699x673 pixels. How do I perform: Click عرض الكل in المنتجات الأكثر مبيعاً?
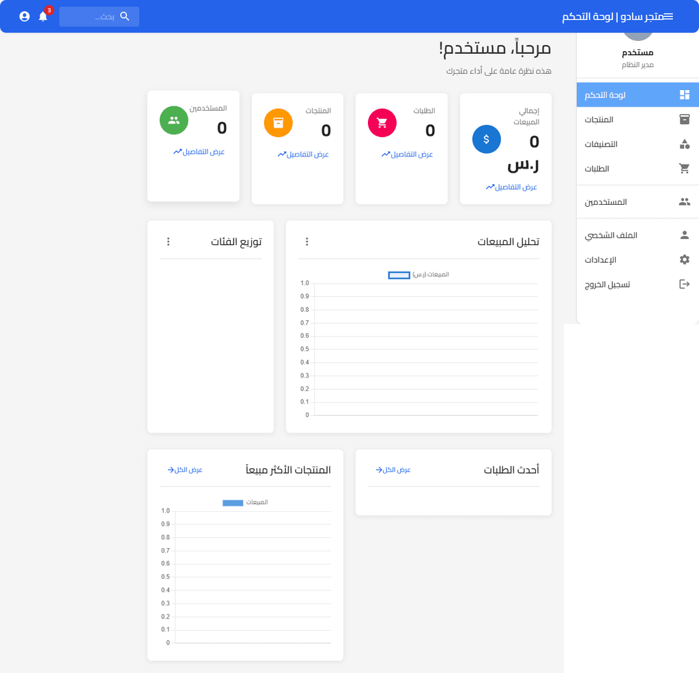(x=185, y=470)
